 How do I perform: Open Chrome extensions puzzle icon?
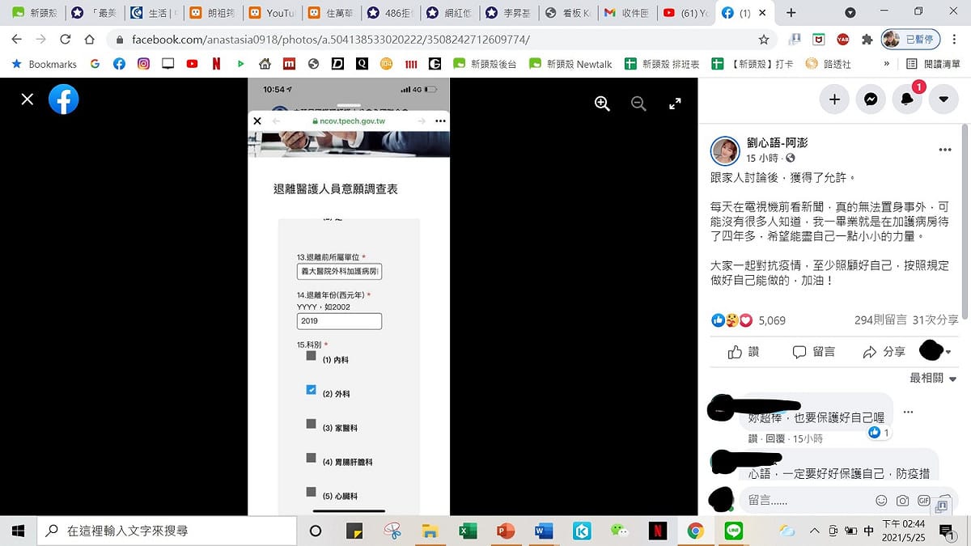(x=867, y=39)
